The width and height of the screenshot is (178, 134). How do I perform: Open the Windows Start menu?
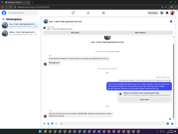point(40,131)
